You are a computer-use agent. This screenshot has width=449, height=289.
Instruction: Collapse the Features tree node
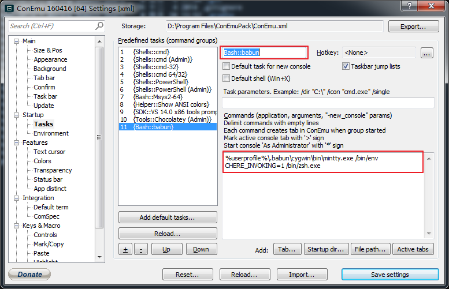pyautogui.click(x=17, y=142)
